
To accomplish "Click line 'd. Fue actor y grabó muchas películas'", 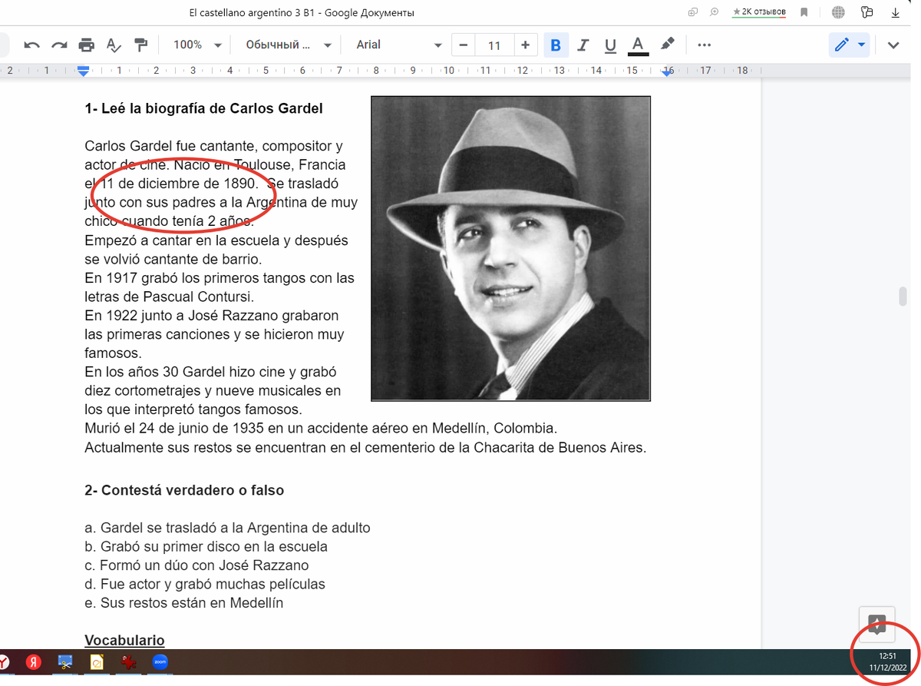I will (x=205, y=584).
